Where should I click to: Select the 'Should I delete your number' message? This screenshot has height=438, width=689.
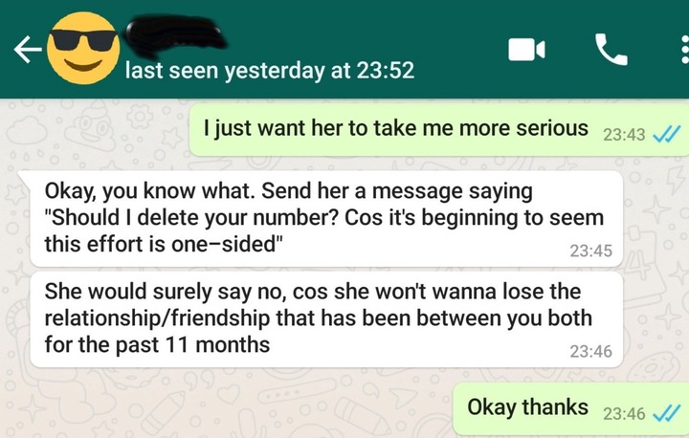(326, 218)
